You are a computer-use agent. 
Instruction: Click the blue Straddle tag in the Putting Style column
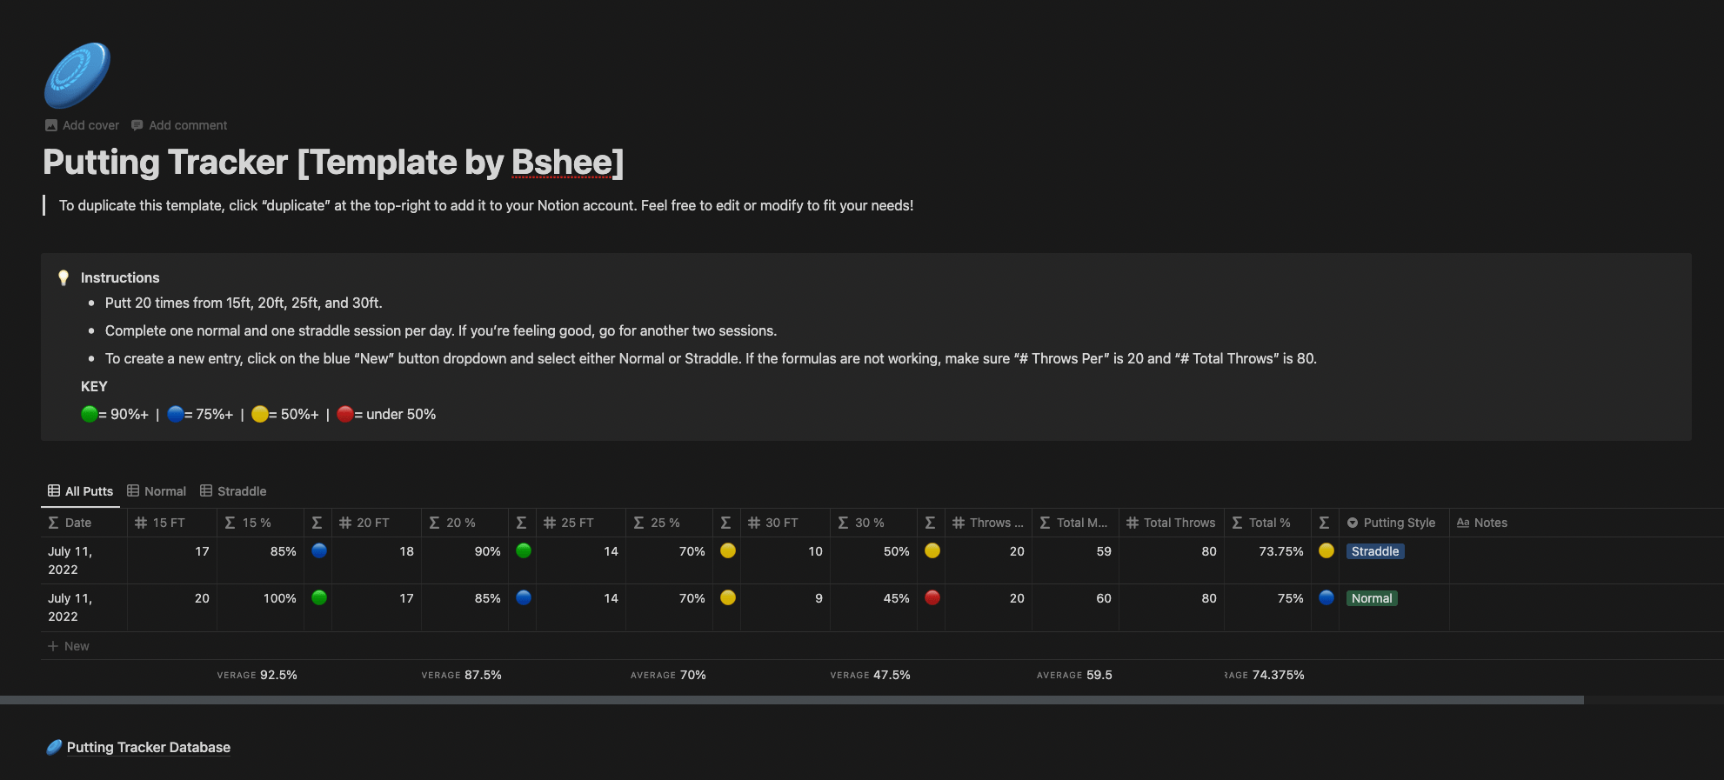click(1375, 551)
